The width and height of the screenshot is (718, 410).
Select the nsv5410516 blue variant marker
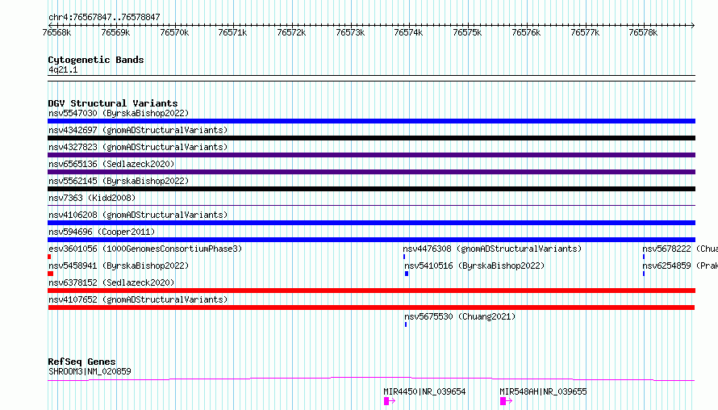(x=407, y=274)
